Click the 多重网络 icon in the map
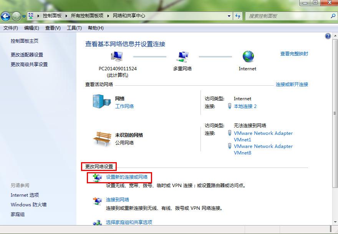The height and width of the screenshot is (234, 338). tap(182, 57)
